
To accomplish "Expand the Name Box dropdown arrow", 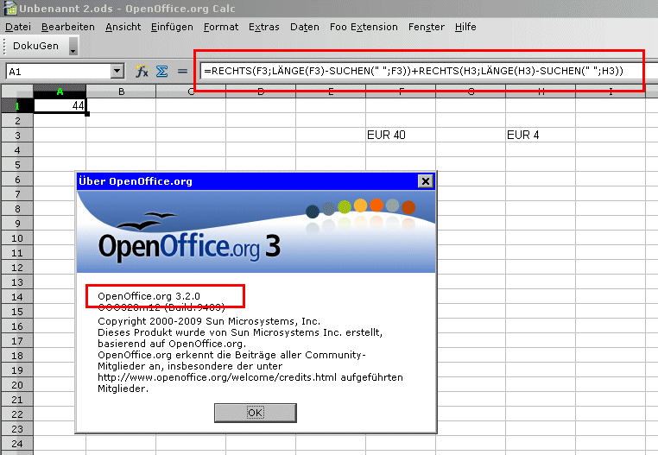I will point(117,72).
